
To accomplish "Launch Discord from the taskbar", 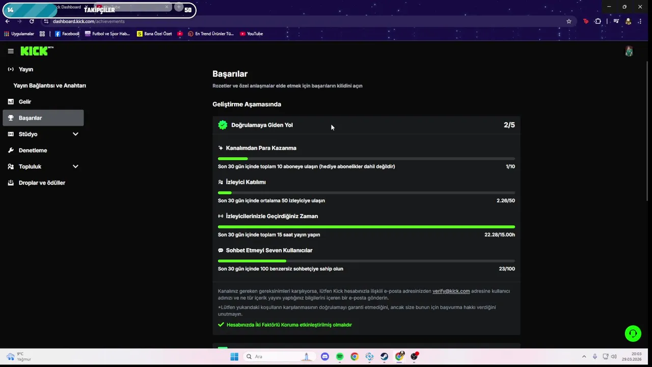I will point(325,356).
